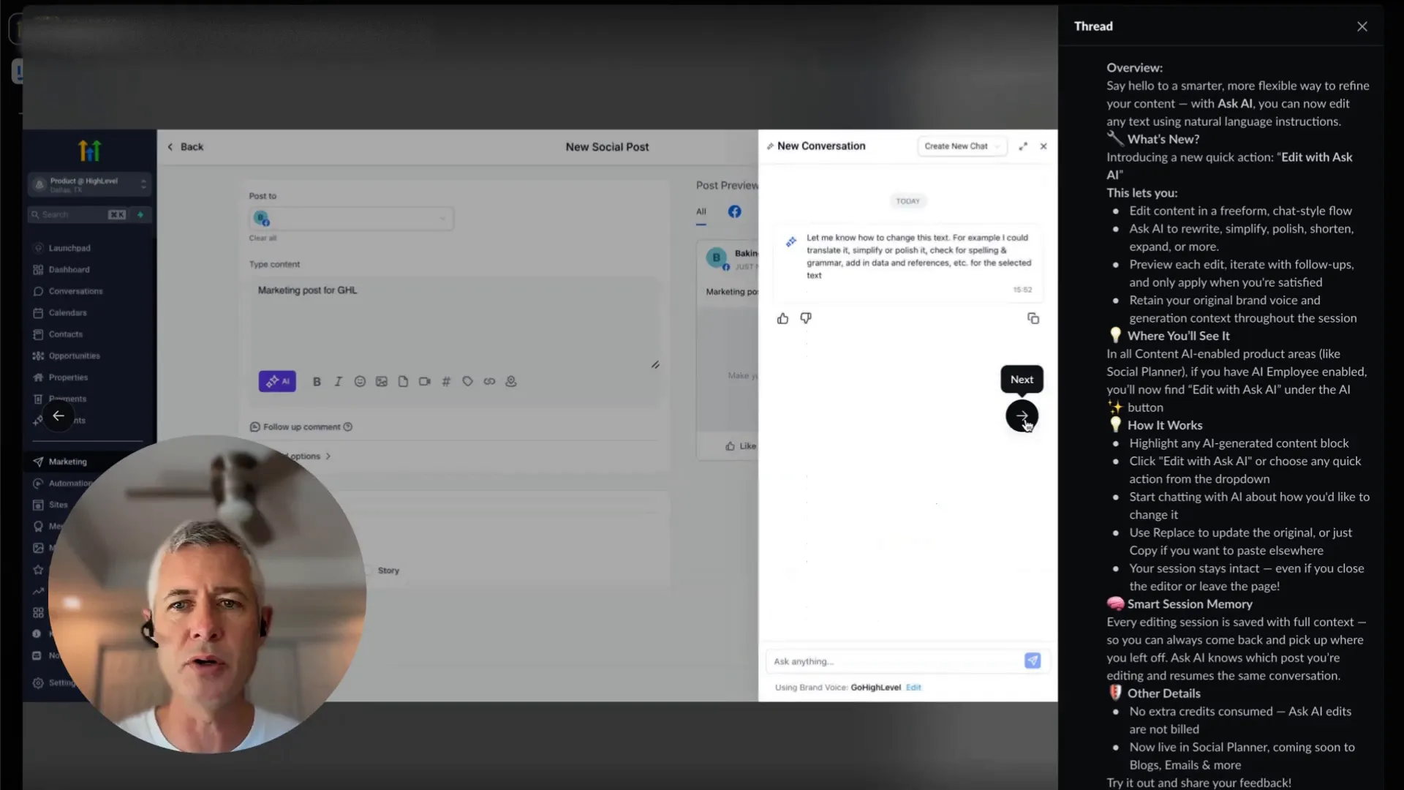
Task: Click the Back button
Action: point(185,147)
